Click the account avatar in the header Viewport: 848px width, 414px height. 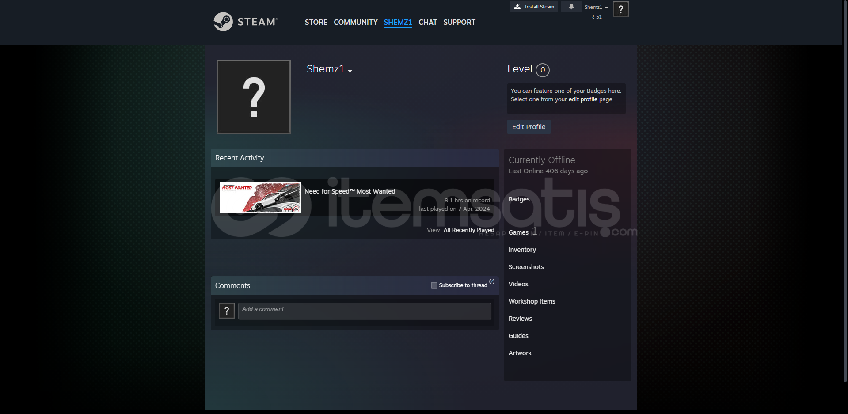click(621, 9)
